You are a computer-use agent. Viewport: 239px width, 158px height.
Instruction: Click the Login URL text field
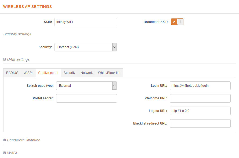click(200, 86)
